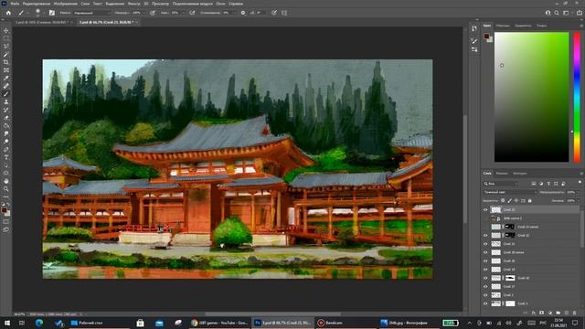Image resolution: width=585 pixels, height=329 pixels.
Task: Switch to the Образцы panel tab
Action: 503,26
